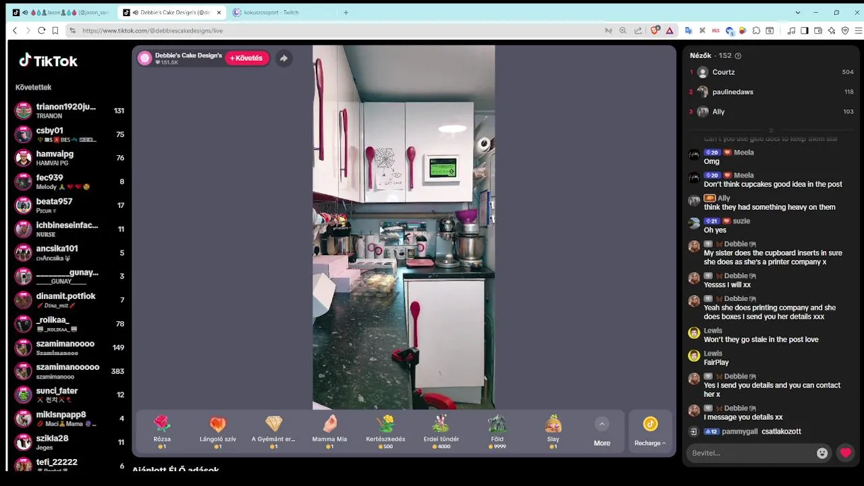
Task: Close the Debbie's Cake Design's tab
Action: pos(217,12)
